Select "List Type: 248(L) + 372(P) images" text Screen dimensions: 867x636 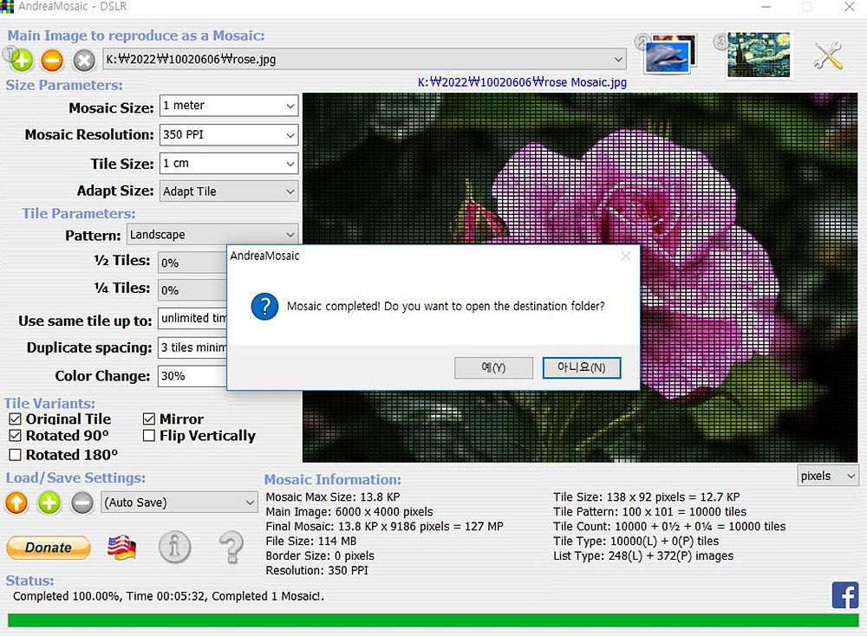point(643,556)
